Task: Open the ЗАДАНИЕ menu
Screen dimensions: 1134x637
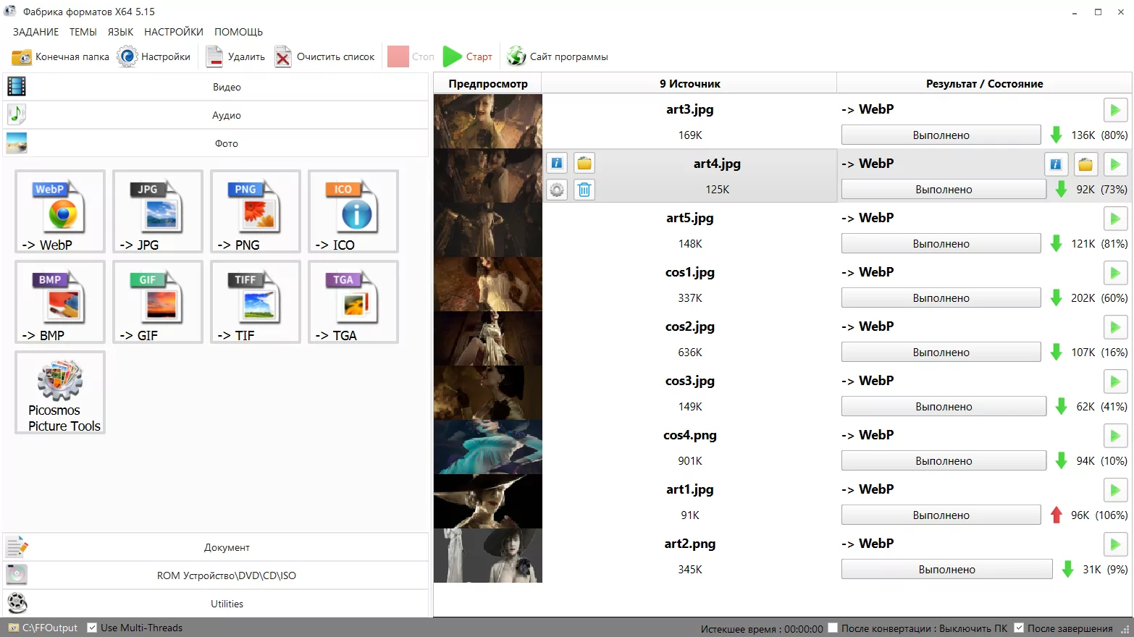Action: point(35,32)
